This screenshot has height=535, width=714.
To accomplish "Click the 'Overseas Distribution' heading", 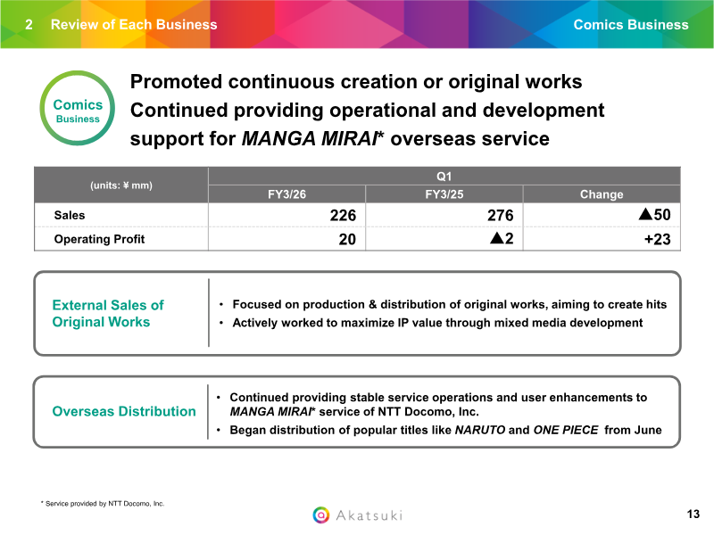I will click(124, 411).
